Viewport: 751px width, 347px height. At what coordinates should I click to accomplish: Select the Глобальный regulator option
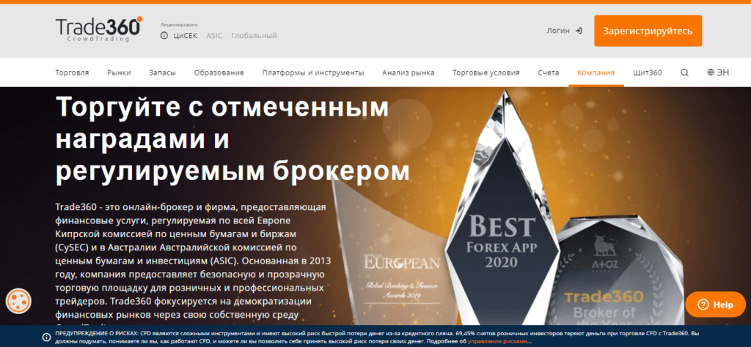coord(254,35)
